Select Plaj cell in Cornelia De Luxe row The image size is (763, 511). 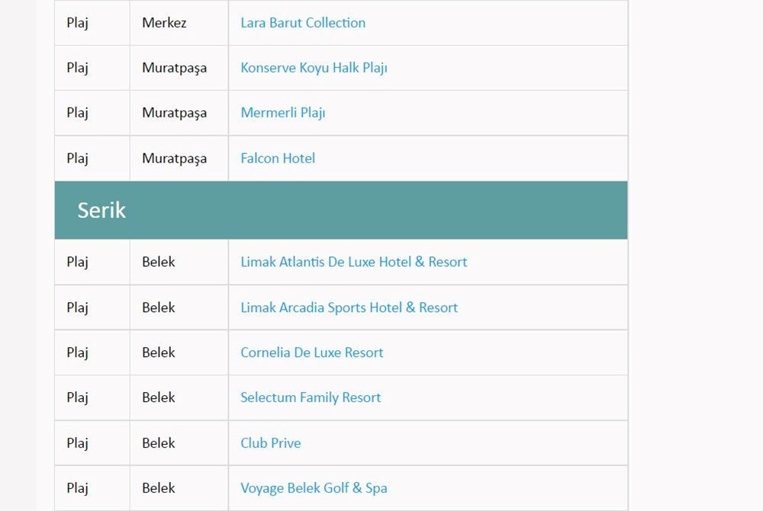[x=77, y=353]
